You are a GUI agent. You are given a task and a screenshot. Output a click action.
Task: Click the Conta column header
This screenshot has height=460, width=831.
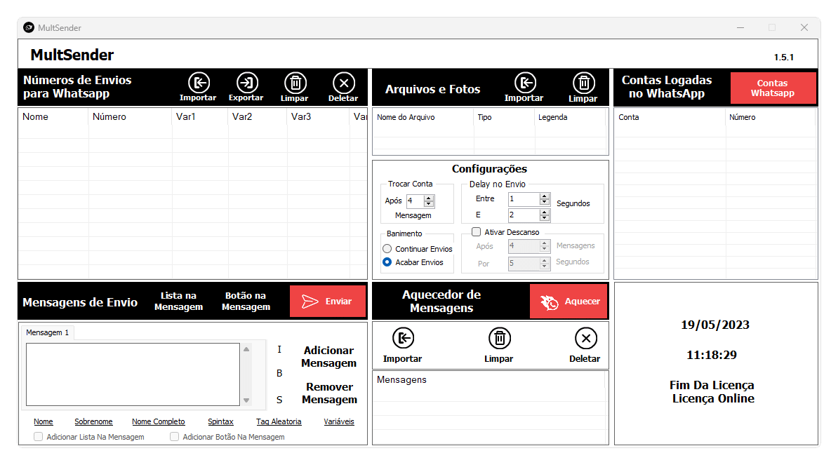pyautogui.click(x=670, y=118)
